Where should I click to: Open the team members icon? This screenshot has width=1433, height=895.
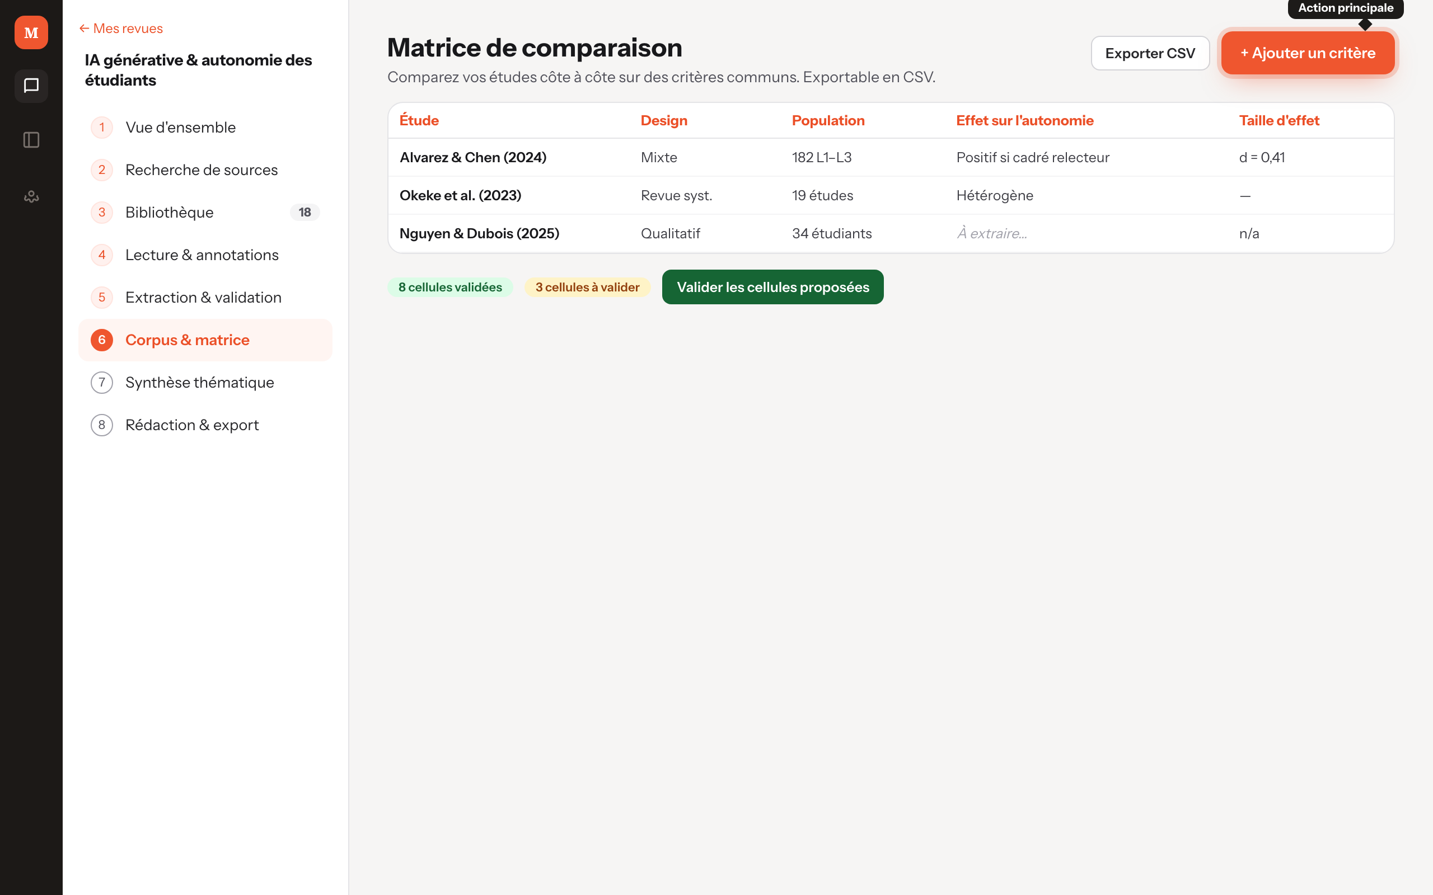pyautogui.click(x=31, y=196)
